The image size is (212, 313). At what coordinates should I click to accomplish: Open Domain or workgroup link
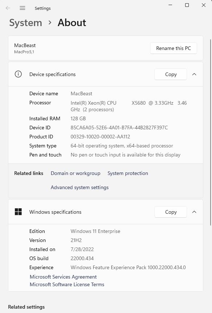(x=75, y=173)
